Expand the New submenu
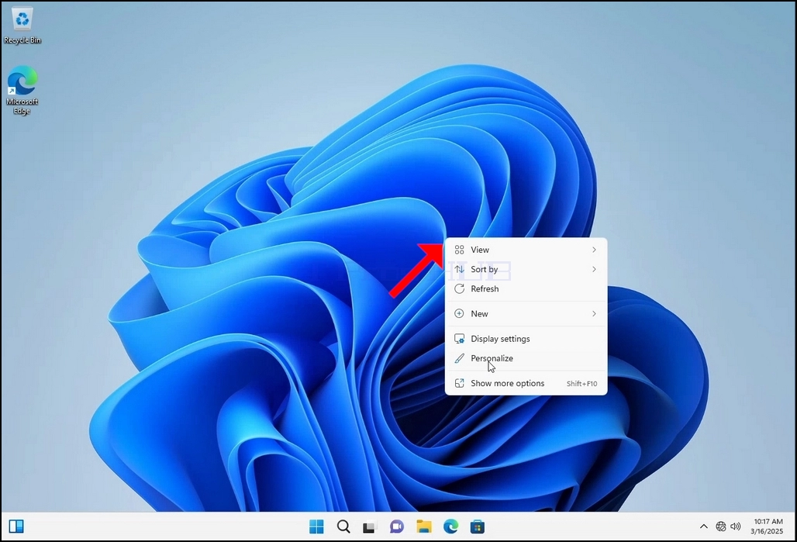The height and width of the screenshot is (542, 797). click(526, 314)
